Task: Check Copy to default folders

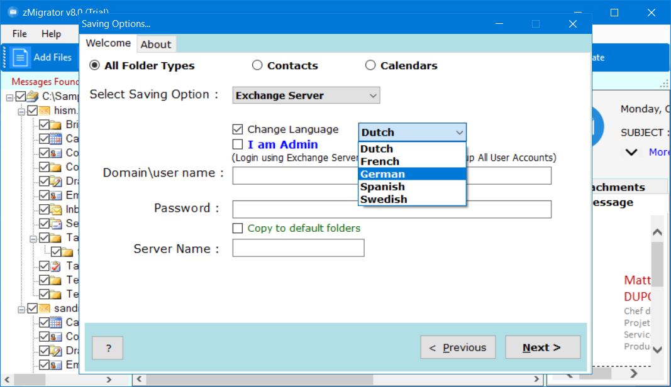Action: [x=238, y=228]
